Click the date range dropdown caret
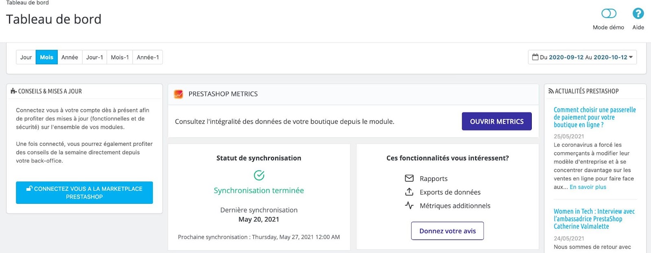This screenshot has width=651, height=253. coord(631,57)
